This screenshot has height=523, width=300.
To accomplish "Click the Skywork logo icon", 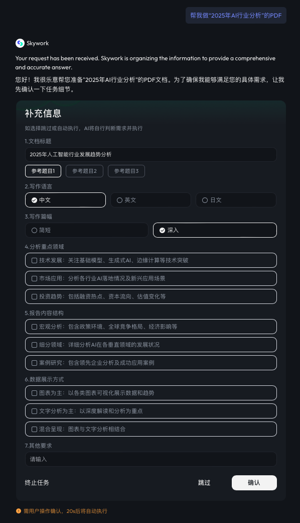I will click(x=20, y=43).
